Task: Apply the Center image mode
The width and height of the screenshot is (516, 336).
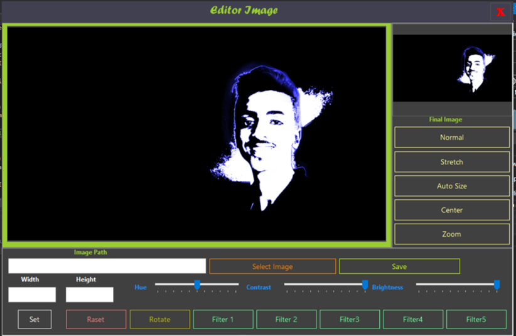Action: coord(451,210)
